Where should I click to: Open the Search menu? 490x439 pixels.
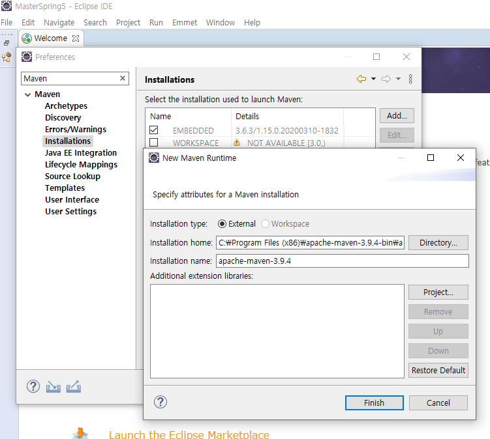[x=95, y=22]
